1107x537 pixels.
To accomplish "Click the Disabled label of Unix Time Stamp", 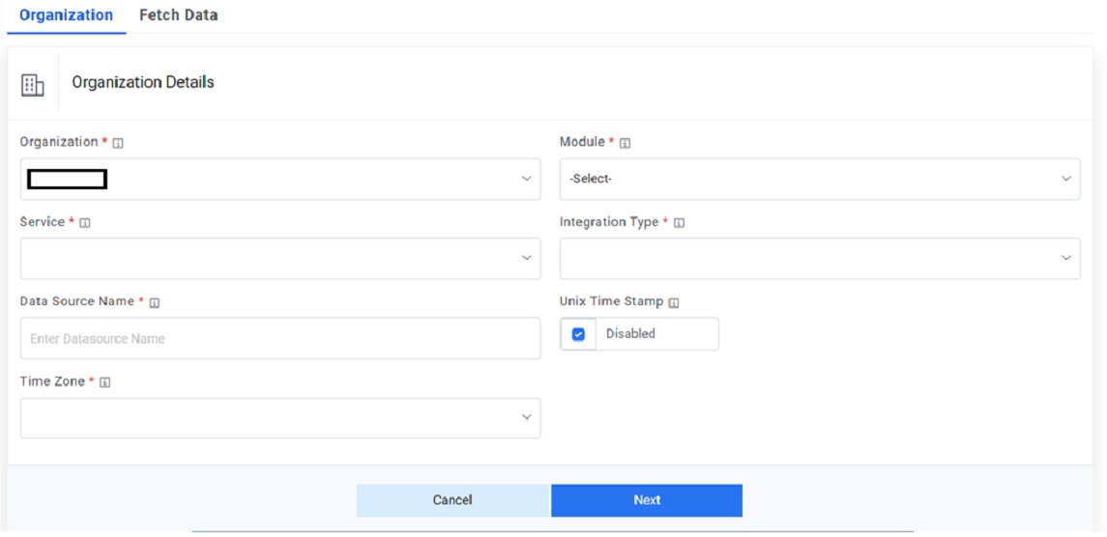I will pos(630,334).
